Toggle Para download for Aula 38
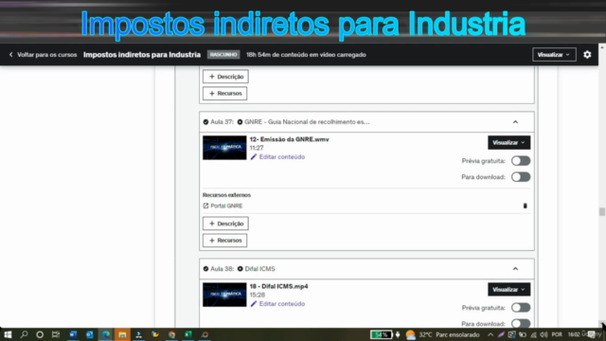Image resolution: width=606 pixels, height=341 pixels. 521,323
